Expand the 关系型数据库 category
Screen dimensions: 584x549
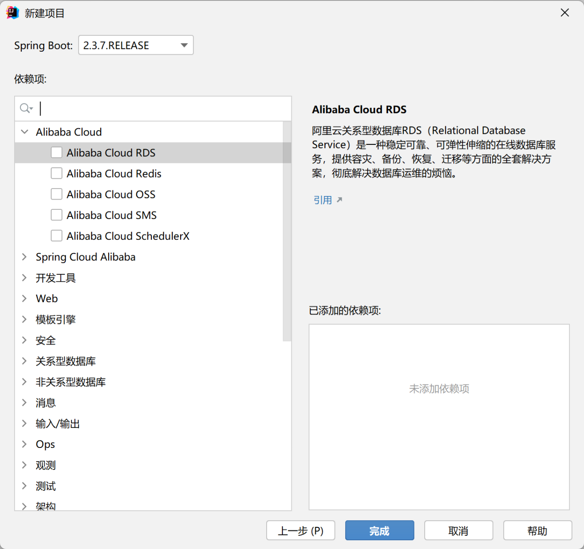pos(24,361)
